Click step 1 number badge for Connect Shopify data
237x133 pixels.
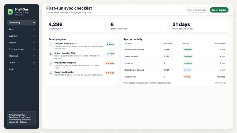pos(51,45)
